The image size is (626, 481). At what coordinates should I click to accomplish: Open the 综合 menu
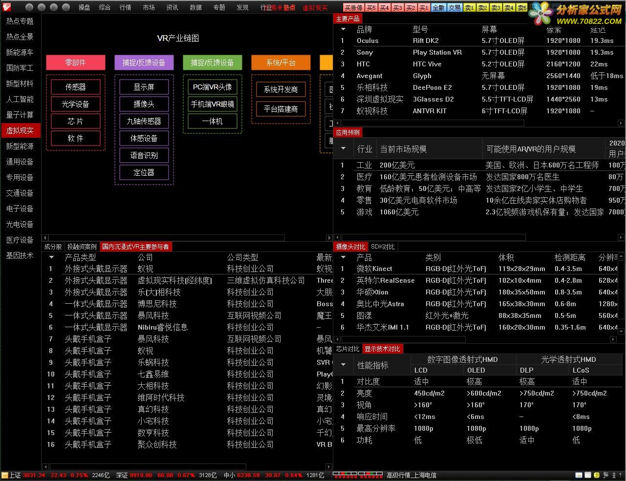[x=105, y=7]
